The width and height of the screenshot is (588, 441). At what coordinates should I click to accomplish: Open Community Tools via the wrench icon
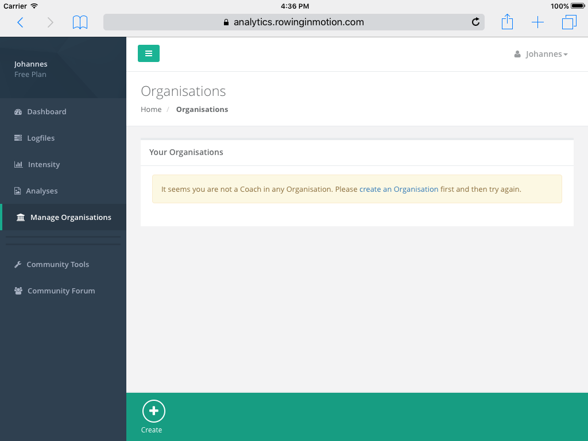(18, 264)
